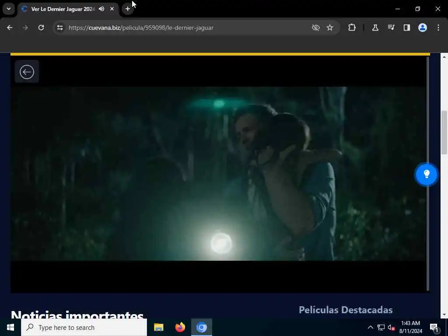Click the third-party cookies eye icon
Image resolution: width=448 pixels, height=336 pixels.
point(316,28)
